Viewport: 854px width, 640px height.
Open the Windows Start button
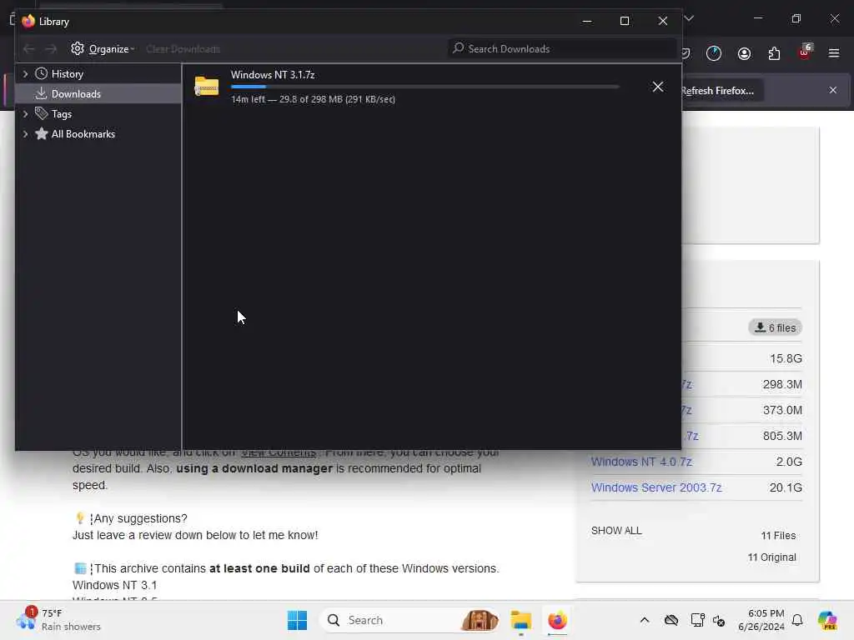[x=297, y=620]
